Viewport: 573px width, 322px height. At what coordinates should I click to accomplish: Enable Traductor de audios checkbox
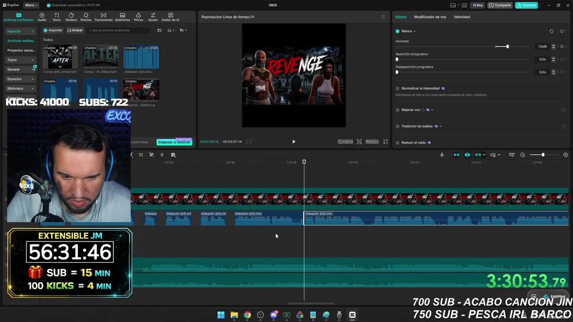(x=398, y=127)
